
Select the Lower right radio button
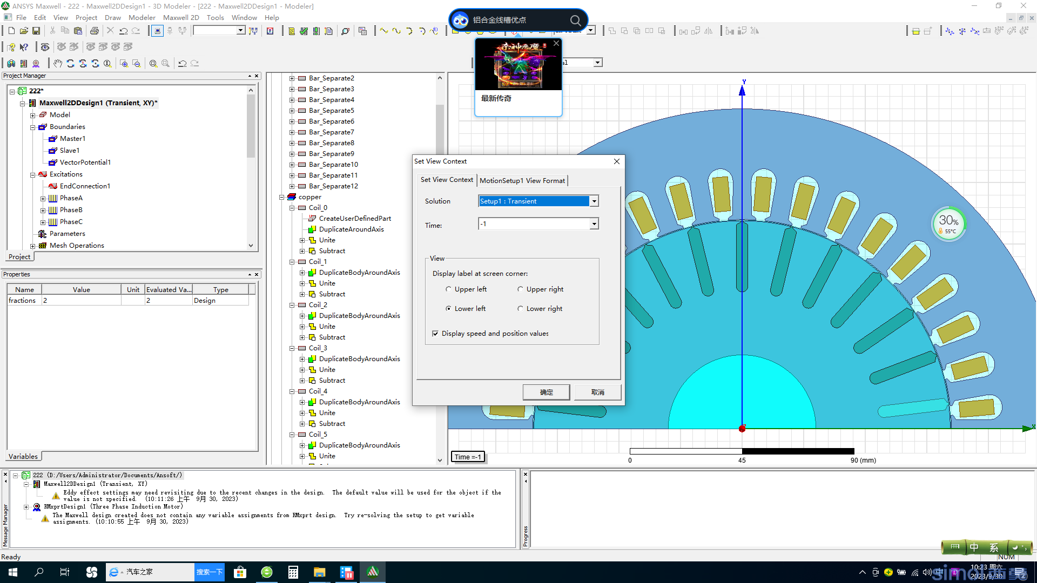pos(520,309)
